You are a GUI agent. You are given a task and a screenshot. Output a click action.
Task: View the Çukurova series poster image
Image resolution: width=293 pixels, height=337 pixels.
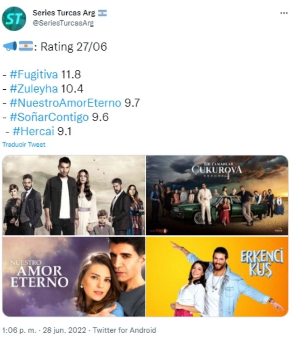[217, 195]
